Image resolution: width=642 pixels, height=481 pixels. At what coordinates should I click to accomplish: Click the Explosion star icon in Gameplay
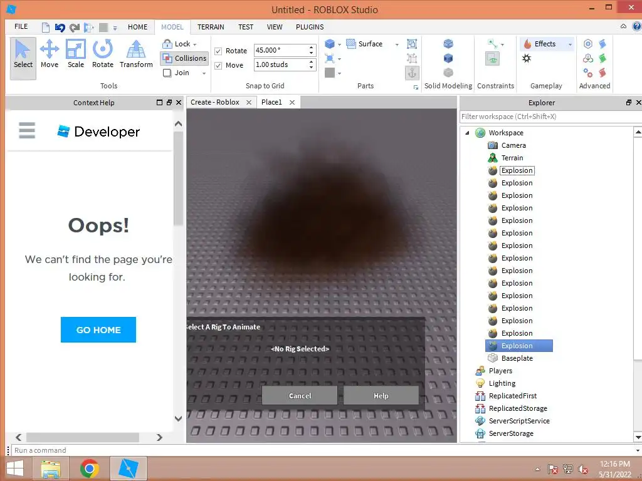point(527,58)
